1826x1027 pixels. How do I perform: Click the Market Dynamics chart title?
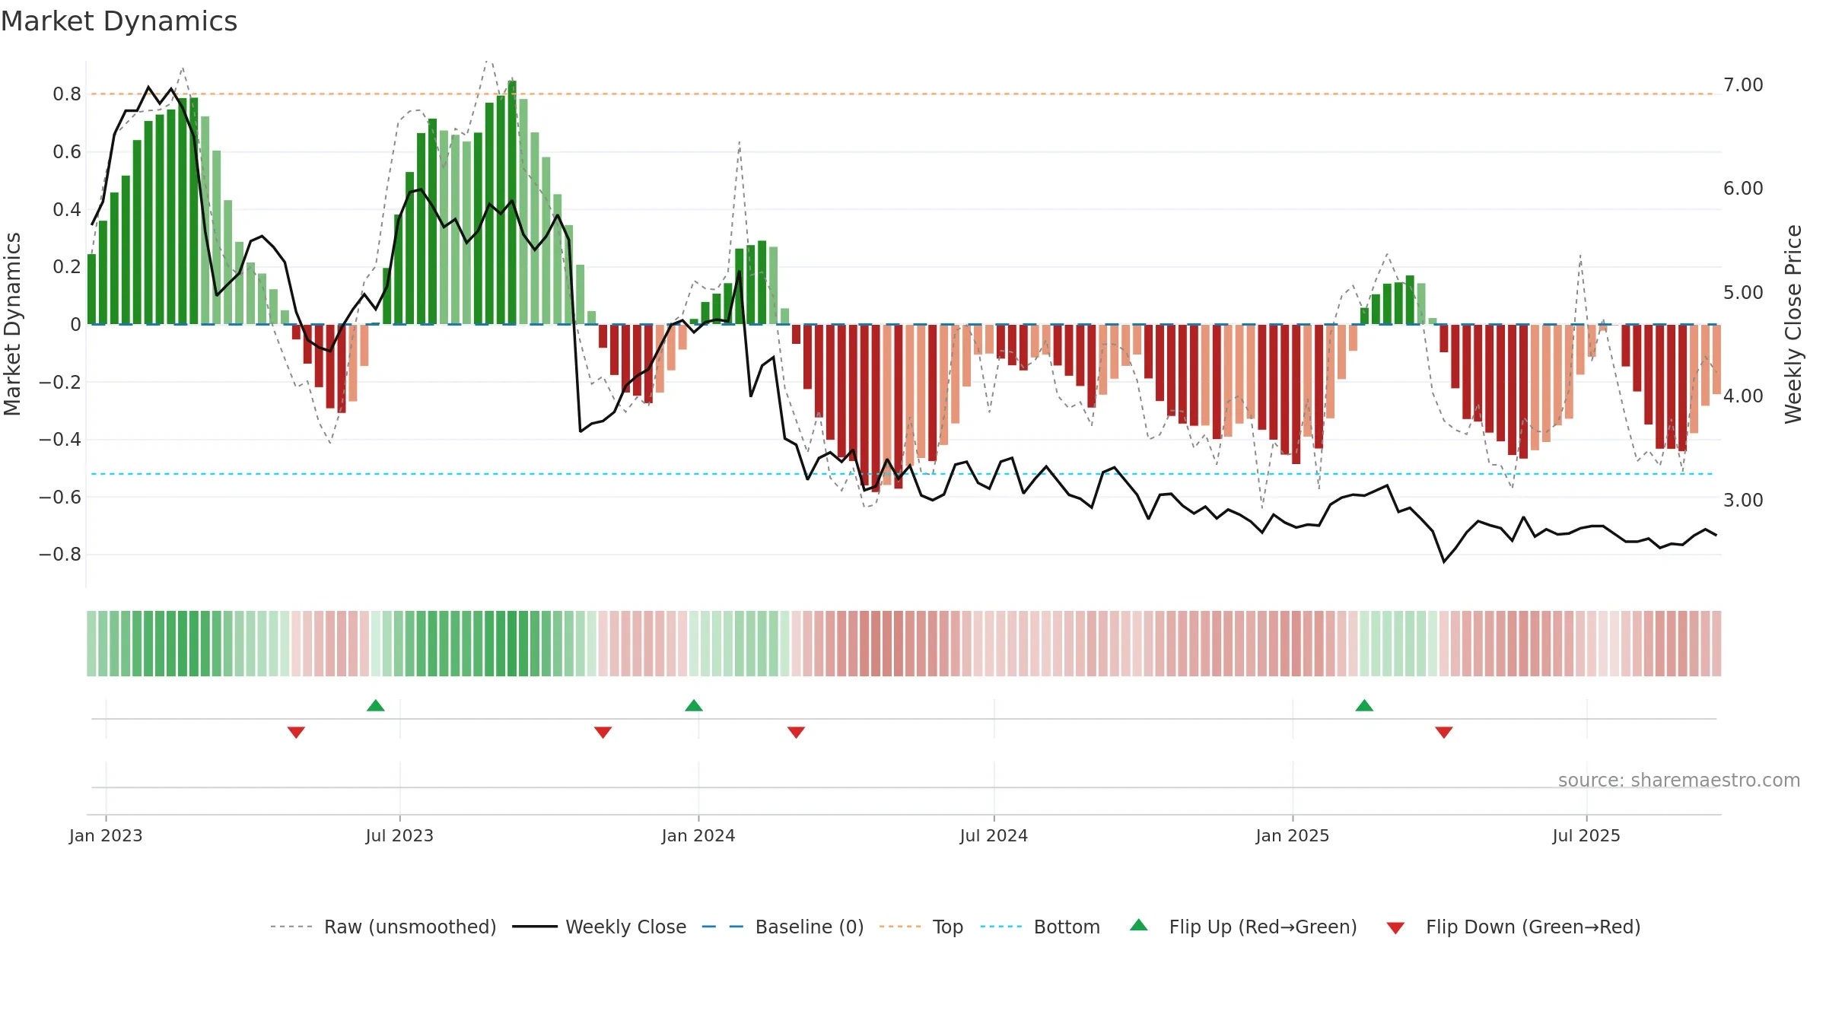(x=119, y=21)
